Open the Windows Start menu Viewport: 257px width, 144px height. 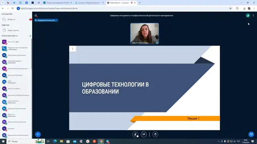coord(3,141)
